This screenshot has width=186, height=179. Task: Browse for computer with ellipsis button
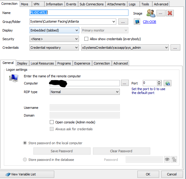point(125,83)
